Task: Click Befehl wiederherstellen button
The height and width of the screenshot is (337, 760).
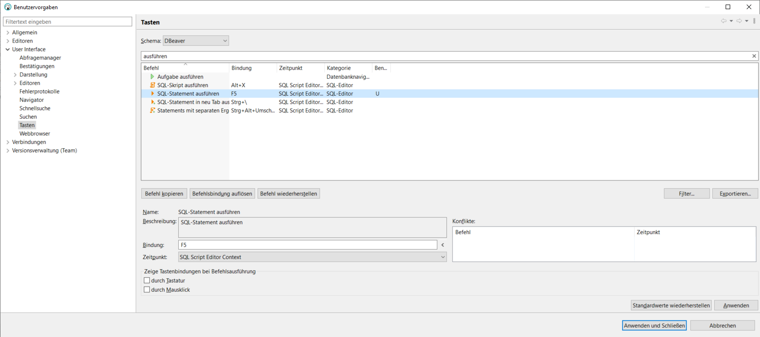Action: tap(288, 194)
